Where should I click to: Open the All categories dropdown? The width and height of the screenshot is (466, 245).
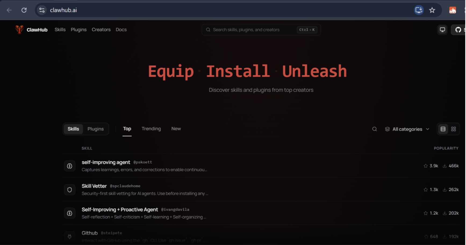407,129
